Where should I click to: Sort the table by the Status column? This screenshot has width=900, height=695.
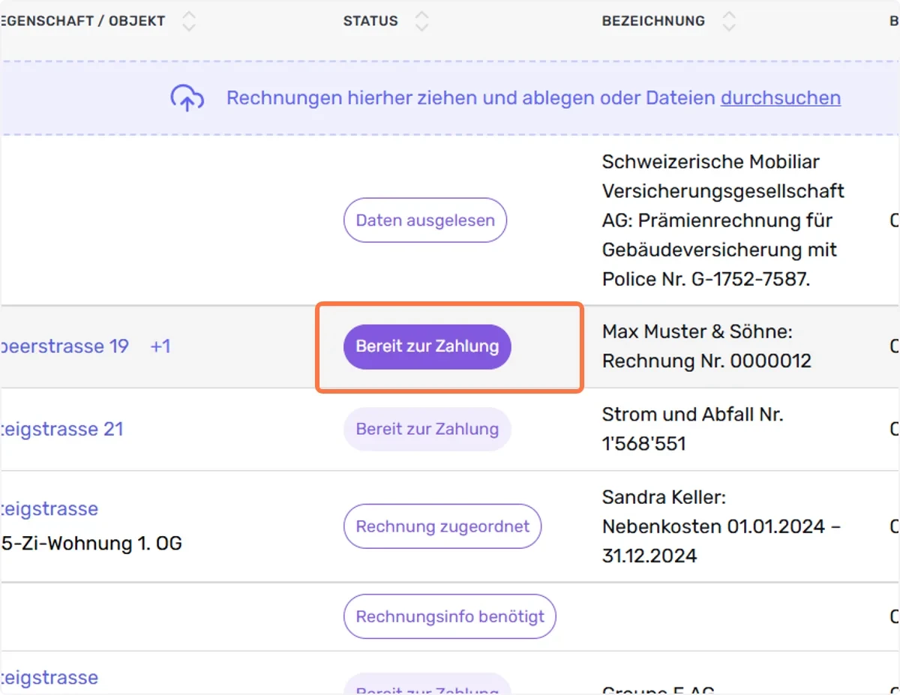point(422,21)
